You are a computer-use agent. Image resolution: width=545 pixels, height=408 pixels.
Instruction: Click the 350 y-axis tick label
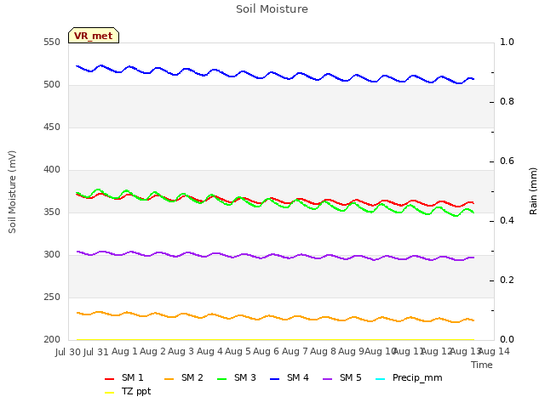pos(52,212)
